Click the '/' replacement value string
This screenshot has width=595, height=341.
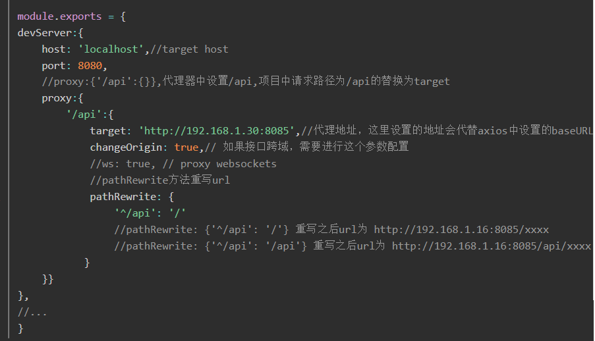click(x=178, y=213)
